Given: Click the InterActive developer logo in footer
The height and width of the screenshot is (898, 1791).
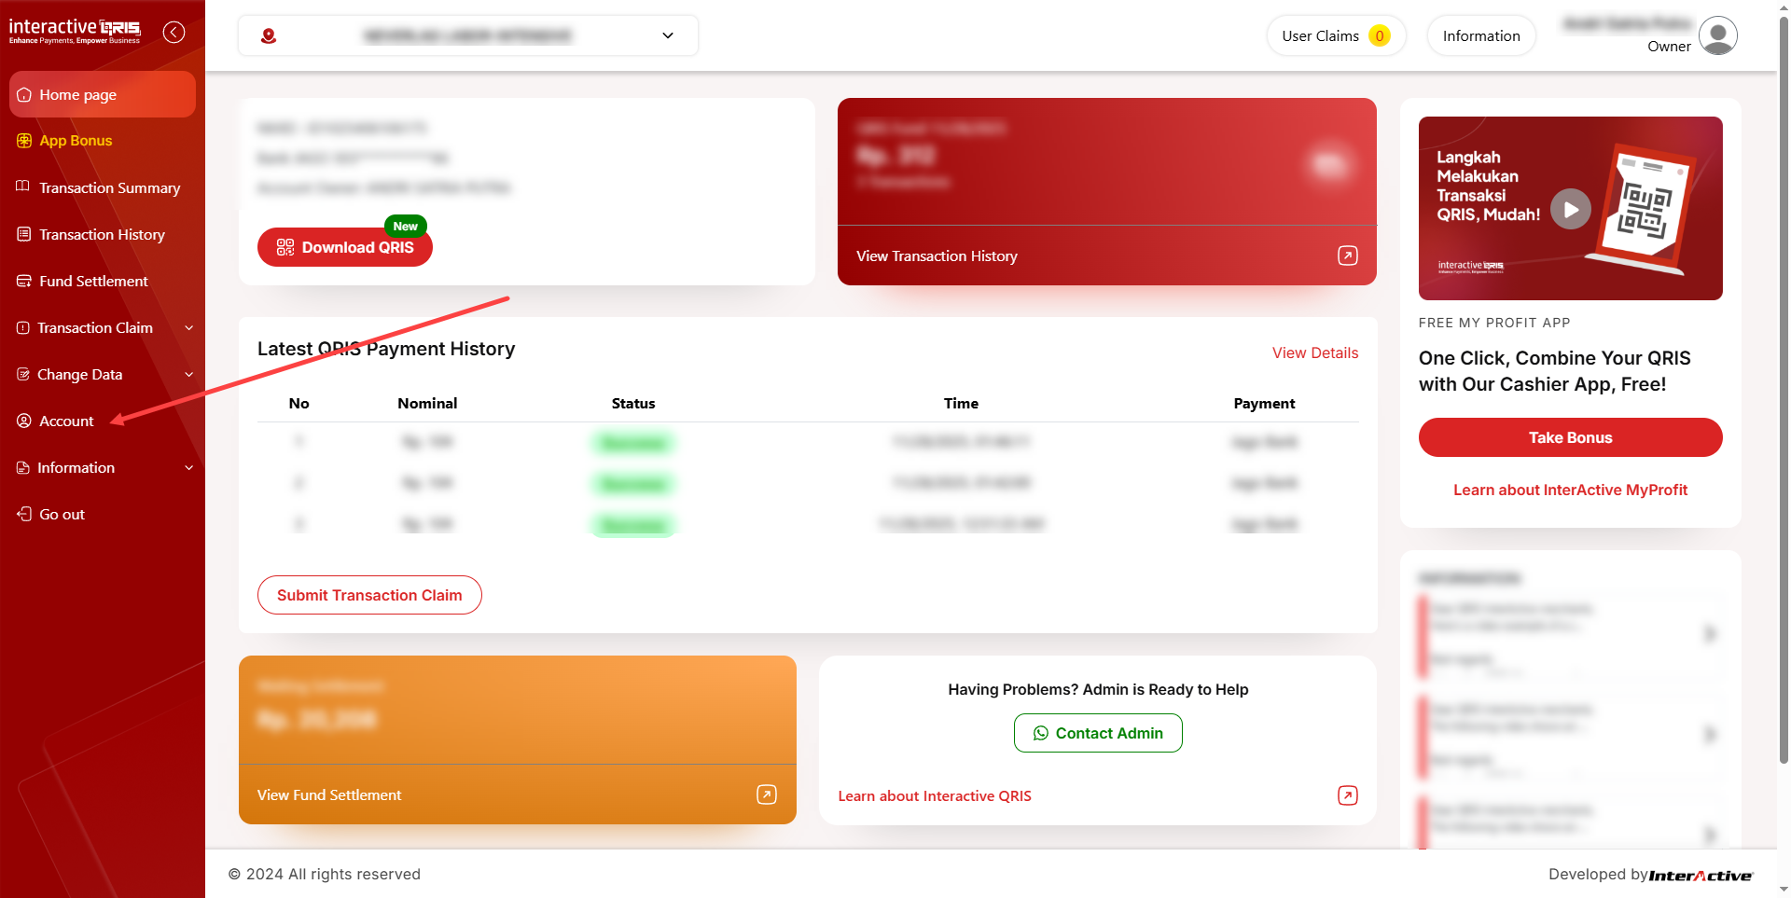Looking at the screenshot, I should [x=1701, y=876].
